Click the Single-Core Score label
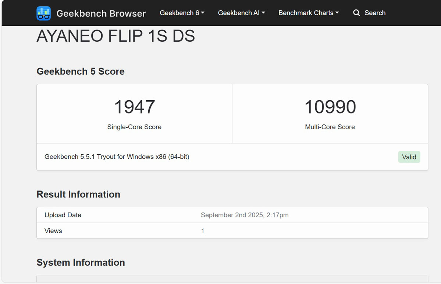 [134, 127]
